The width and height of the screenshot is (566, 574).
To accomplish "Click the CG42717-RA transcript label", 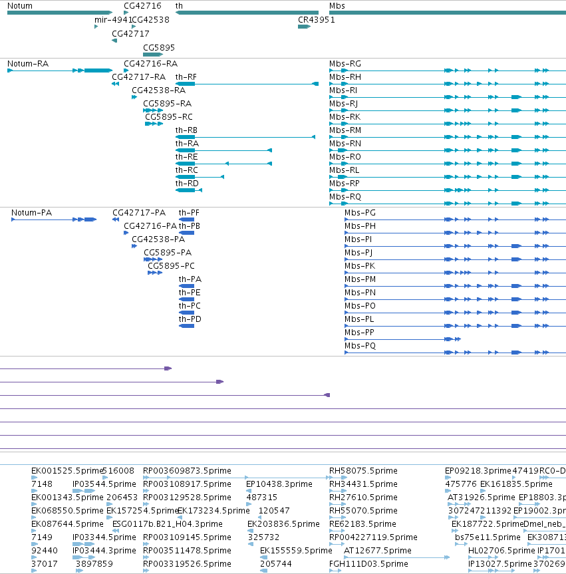I will pyautogui.click(x=139, y=77).
